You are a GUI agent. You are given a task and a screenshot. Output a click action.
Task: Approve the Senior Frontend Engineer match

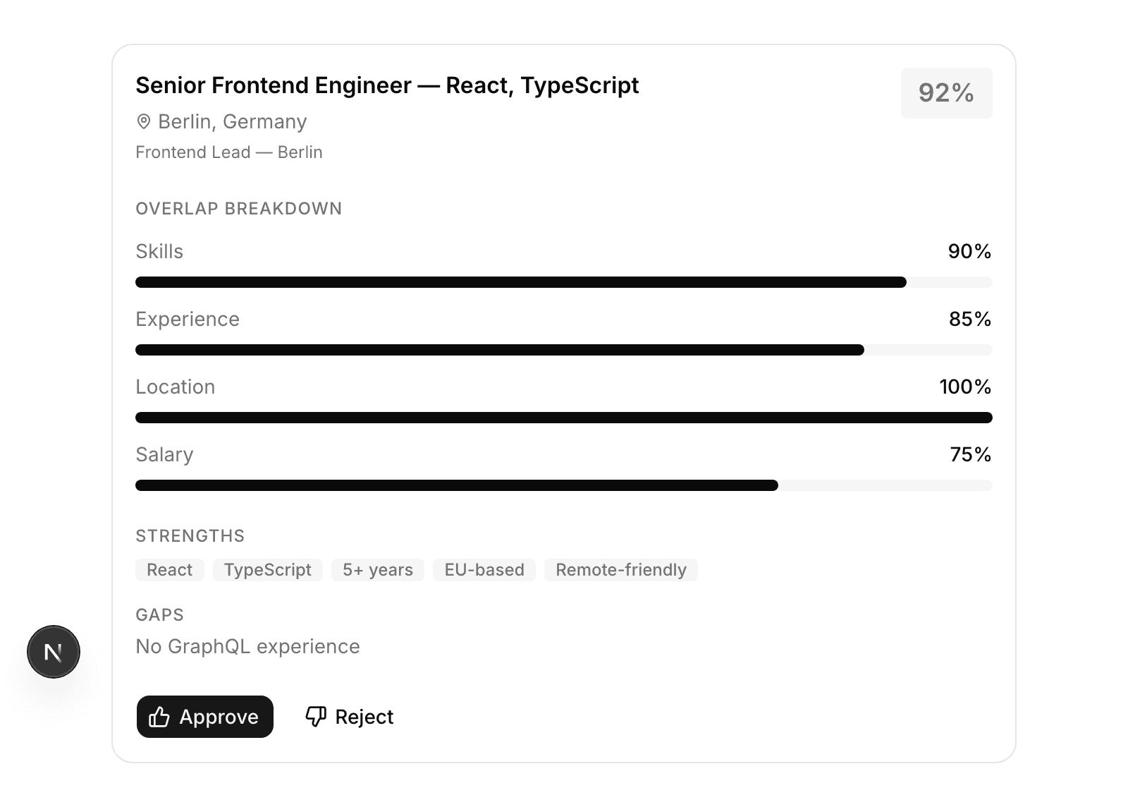pyautogui.click(x=204, y=717)
